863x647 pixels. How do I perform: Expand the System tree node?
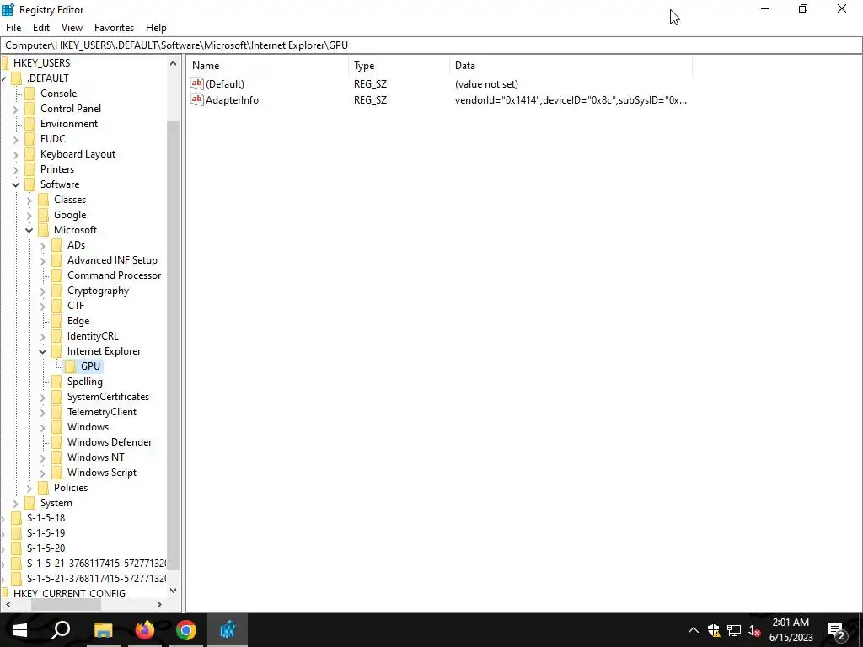[16, 504]
